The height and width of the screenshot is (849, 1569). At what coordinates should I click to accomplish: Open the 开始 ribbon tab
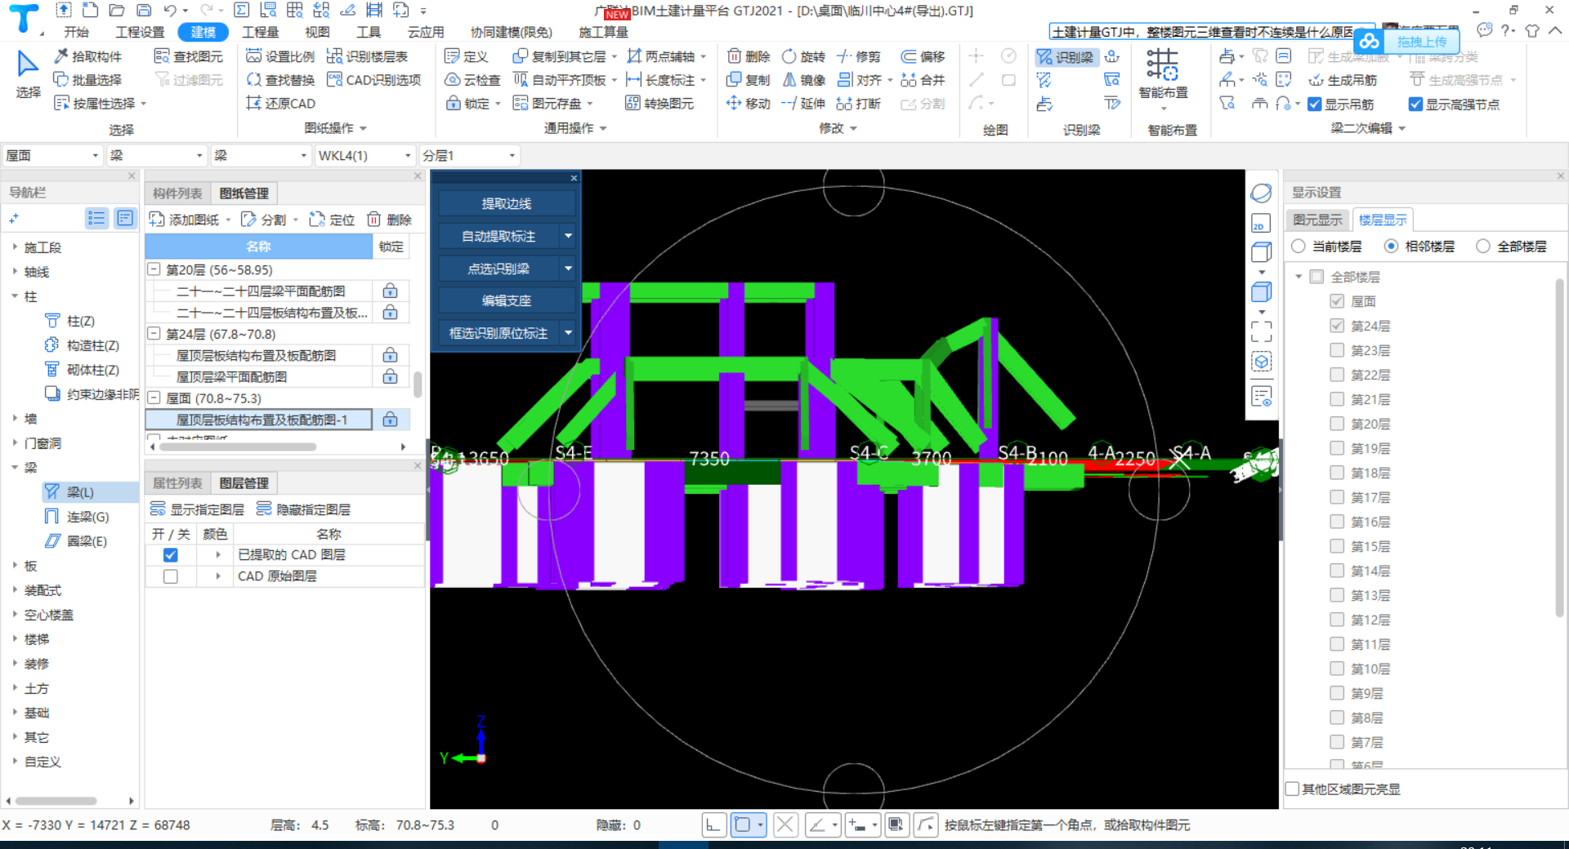click(x=76, y=33)
